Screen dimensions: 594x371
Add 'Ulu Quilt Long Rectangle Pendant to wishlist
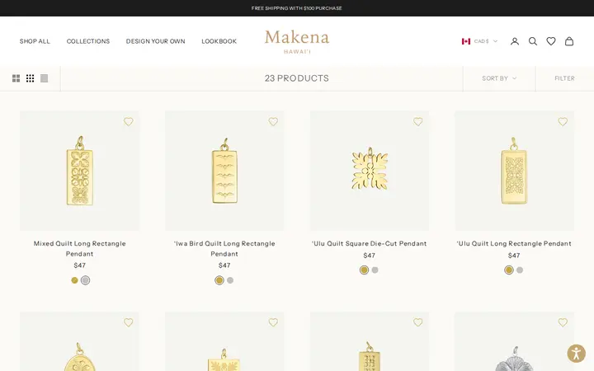coord(563,121)
